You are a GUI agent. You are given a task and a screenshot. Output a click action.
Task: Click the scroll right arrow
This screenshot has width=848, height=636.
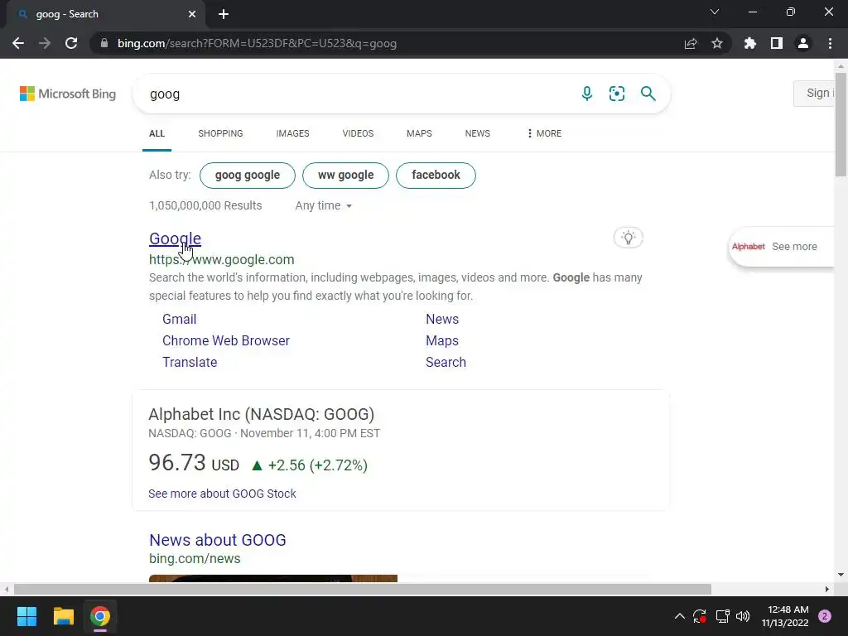pyautogui.click(x=827, y=589)
